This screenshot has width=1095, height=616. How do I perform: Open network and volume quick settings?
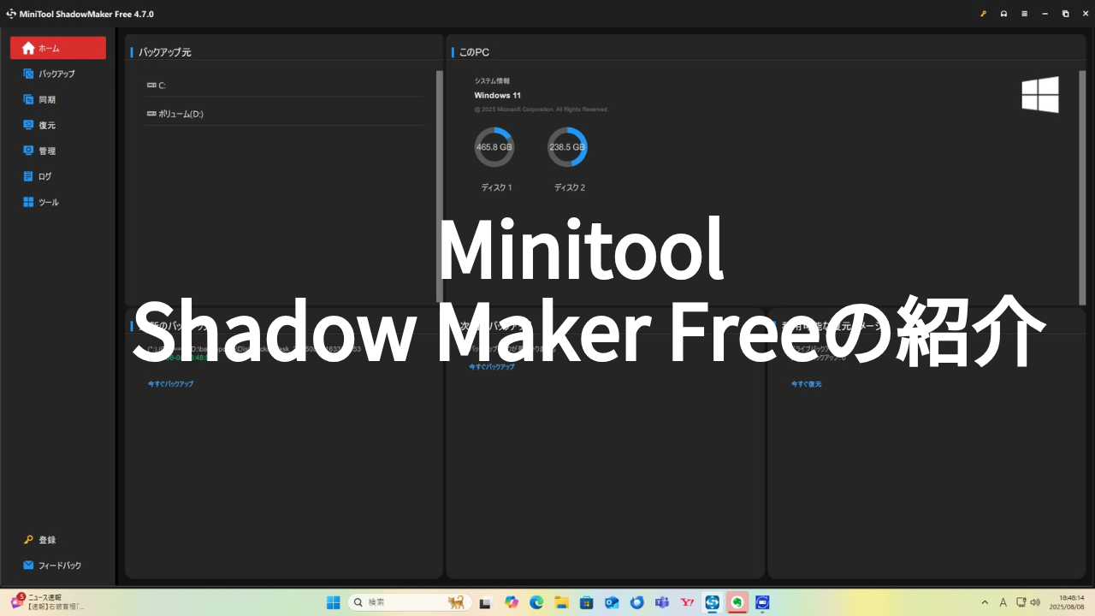pyautogui.click(x=1029, y=602)
